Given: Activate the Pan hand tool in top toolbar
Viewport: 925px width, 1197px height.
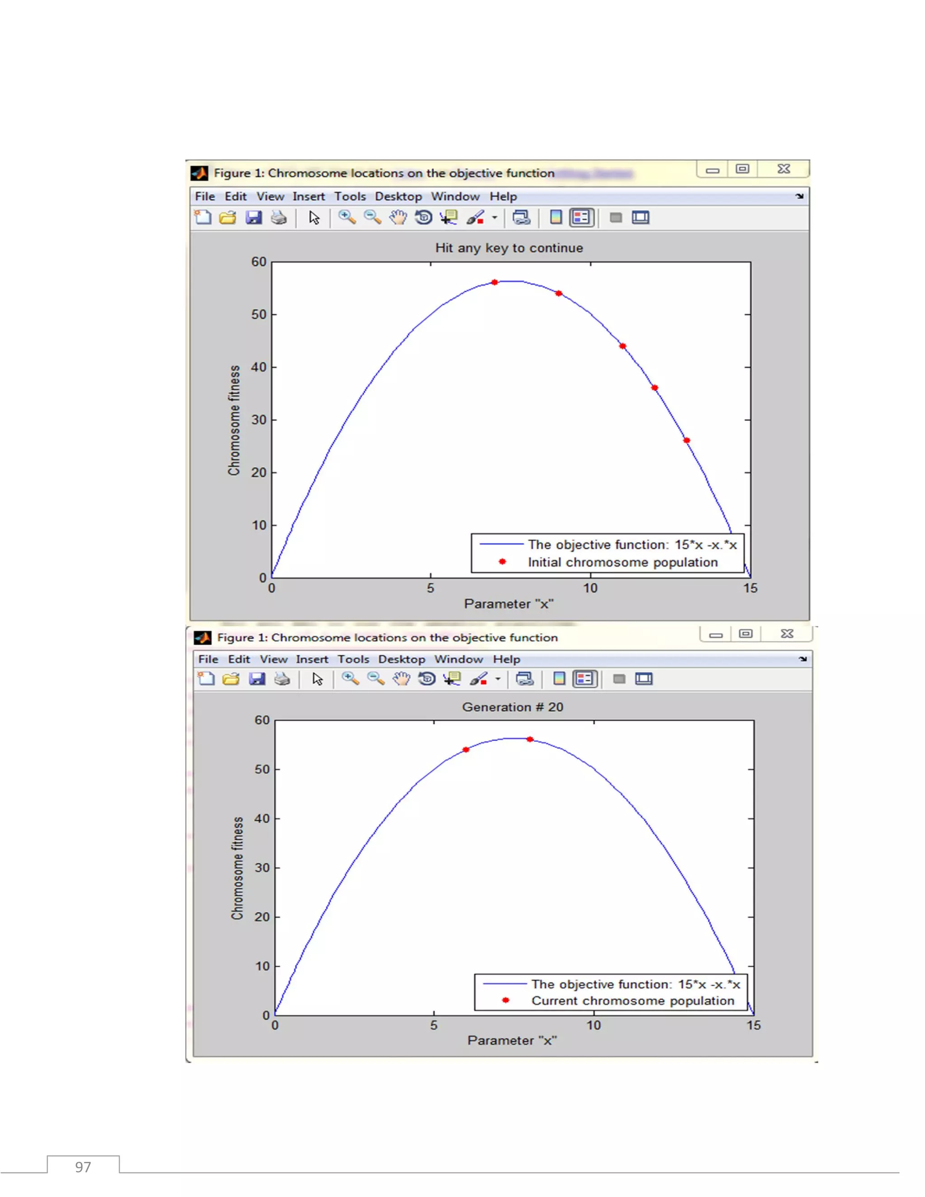Looking at the screenshot, I should [x=398, y=218].
